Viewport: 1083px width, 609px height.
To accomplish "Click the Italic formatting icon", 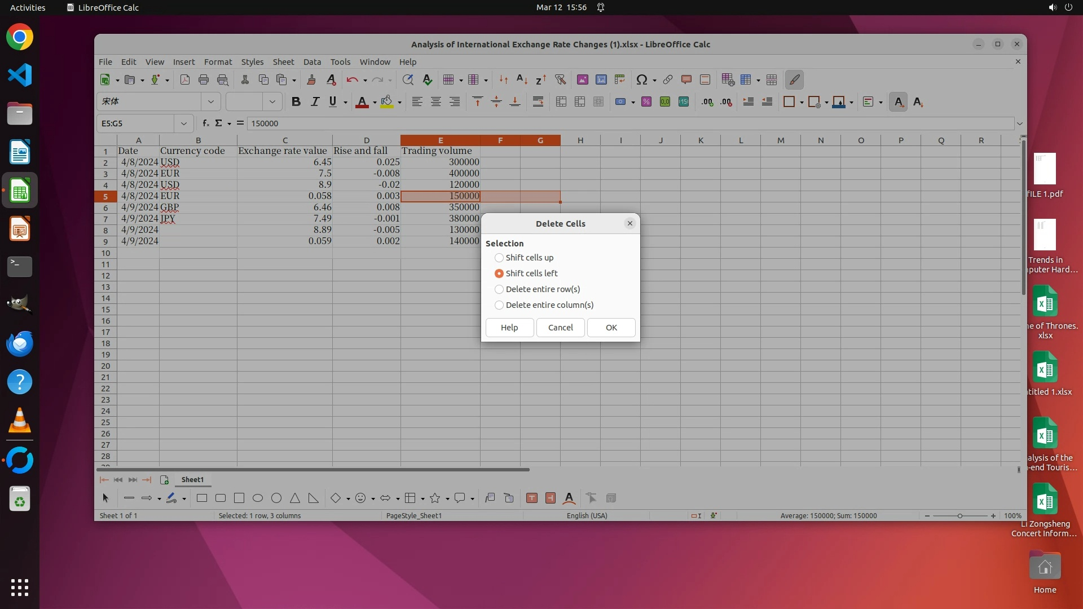I will pos(315,102).
